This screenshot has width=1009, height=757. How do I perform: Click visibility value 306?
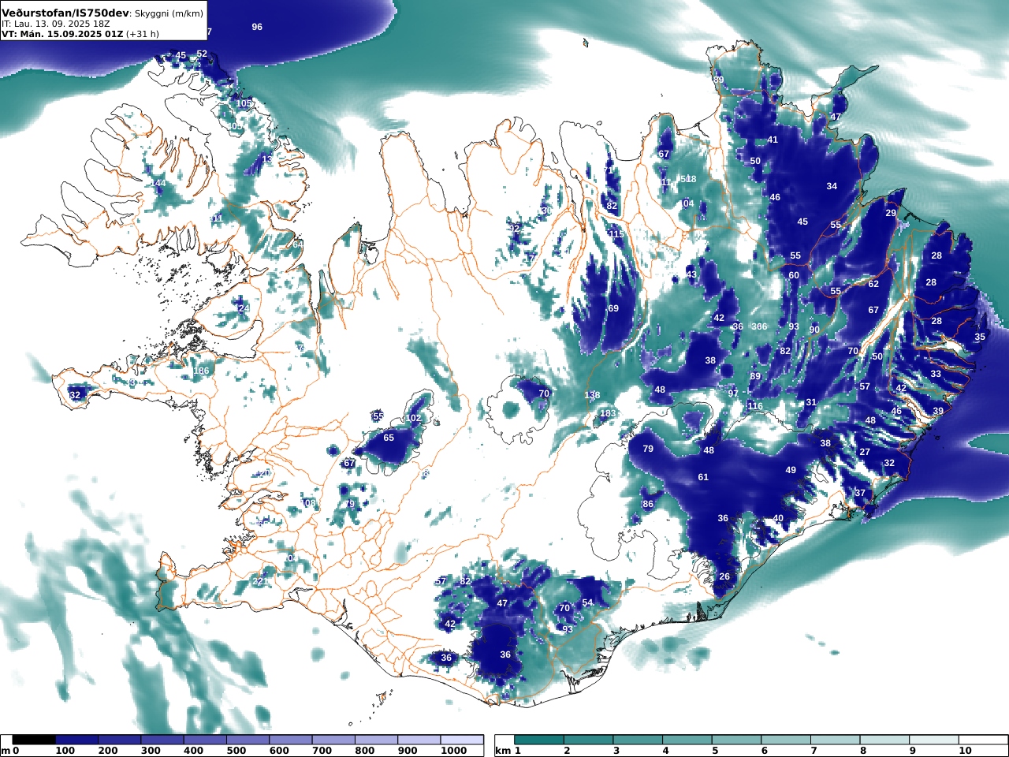point(759,326)
